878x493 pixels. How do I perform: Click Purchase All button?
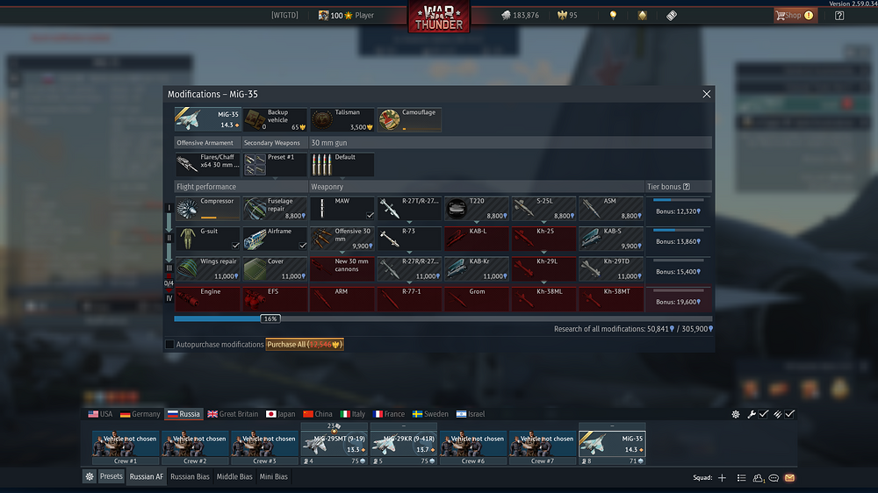coord(305,344)
